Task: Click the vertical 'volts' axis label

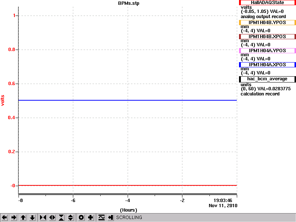Action: point(3,100)
